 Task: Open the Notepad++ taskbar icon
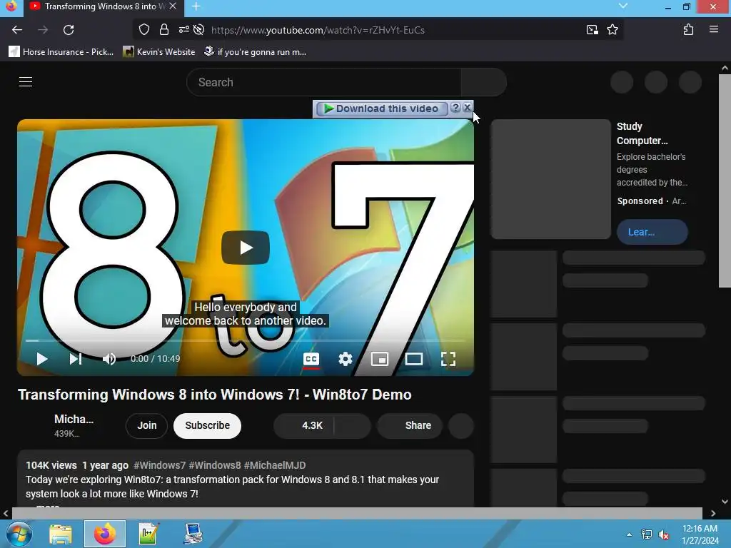[149, 534]
